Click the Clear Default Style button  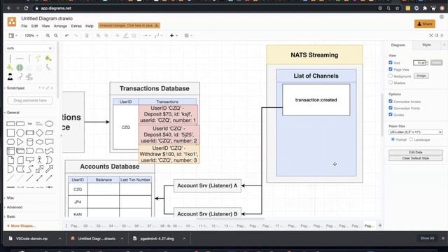415,158
